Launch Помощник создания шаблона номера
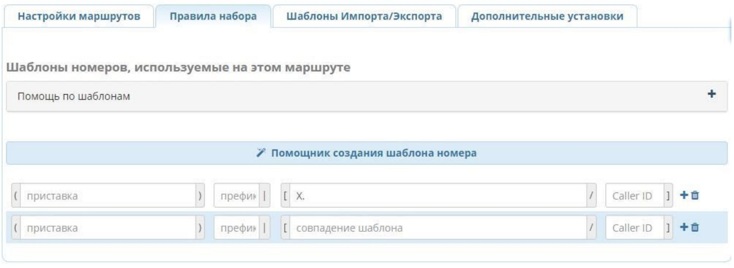Image resolution: width=734 pixels, height=268 pixels. coord(373,153)
